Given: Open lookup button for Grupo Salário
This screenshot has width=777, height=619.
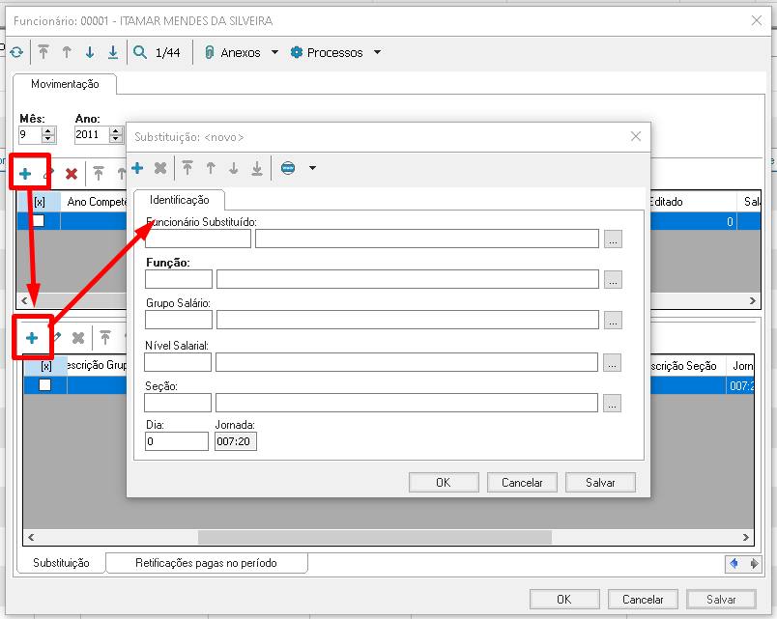Looking at the screenshot, I should tap(613, 320).
